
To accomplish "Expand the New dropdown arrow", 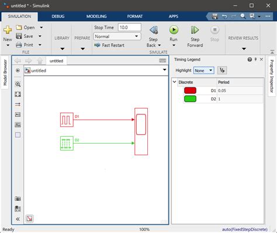I will [8, 46].
